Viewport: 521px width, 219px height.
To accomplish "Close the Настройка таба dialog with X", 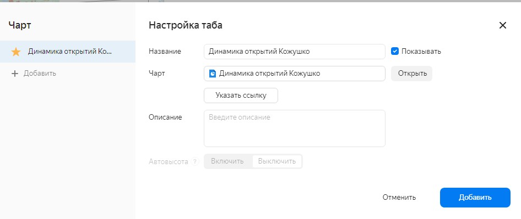I will pos(503,25).
